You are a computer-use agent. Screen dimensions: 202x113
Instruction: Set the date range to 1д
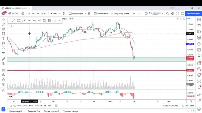point(10,106)
